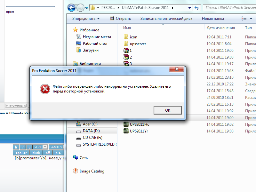Click Новая папка in the toolbar
Screen dimensions: 256x192
click(x=213, y=19)
